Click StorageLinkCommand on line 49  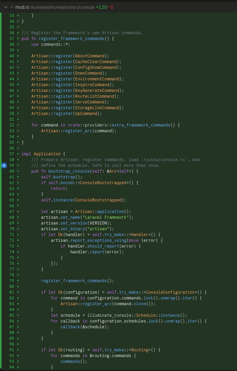pyautogui.click(x=97, y=108)
